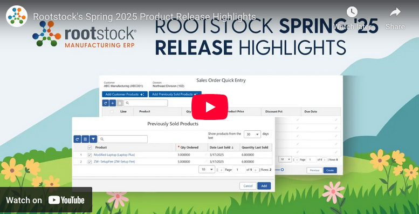
Task: Click the Due Date column header
Action: pos(311,111)
